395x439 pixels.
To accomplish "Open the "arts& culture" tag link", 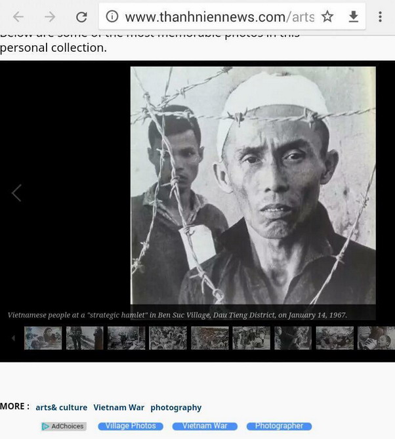I will point(61,408).
